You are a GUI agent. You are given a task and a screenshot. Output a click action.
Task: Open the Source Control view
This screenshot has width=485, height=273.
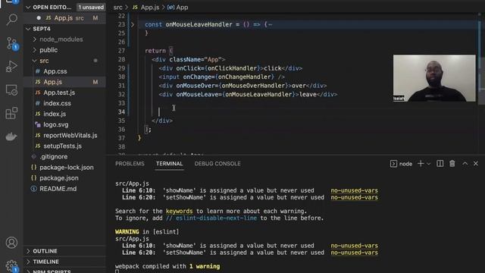(x=12, y=43)
